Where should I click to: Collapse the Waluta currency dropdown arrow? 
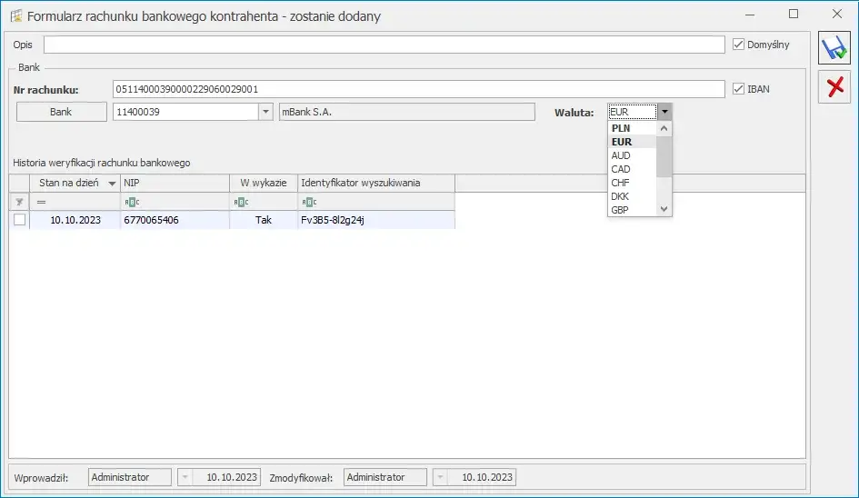(664, 112)
